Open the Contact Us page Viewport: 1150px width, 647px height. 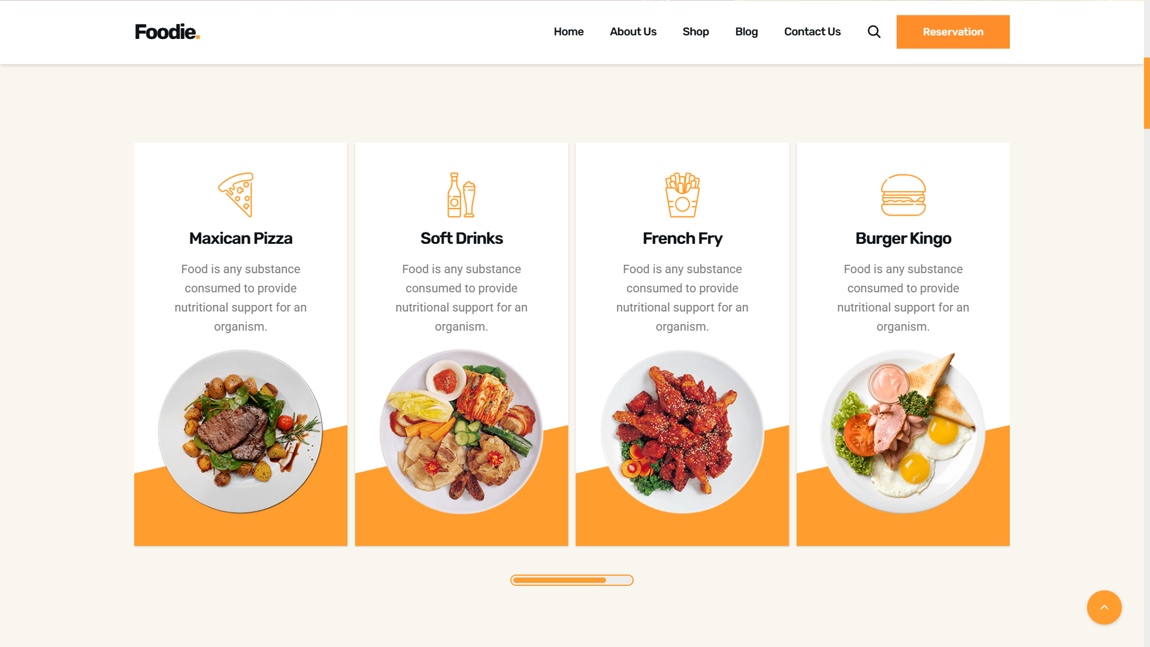812,32
